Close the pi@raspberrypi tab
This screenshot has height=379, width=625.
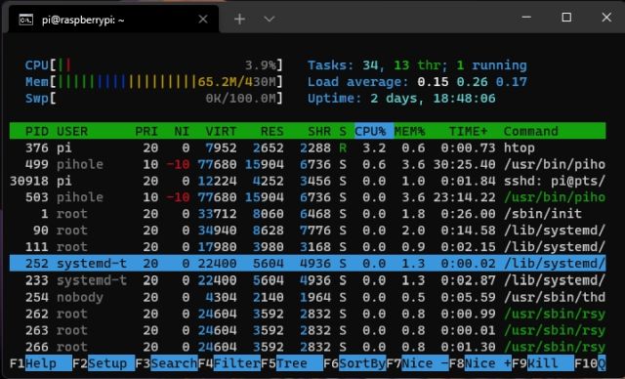[203, 20]
